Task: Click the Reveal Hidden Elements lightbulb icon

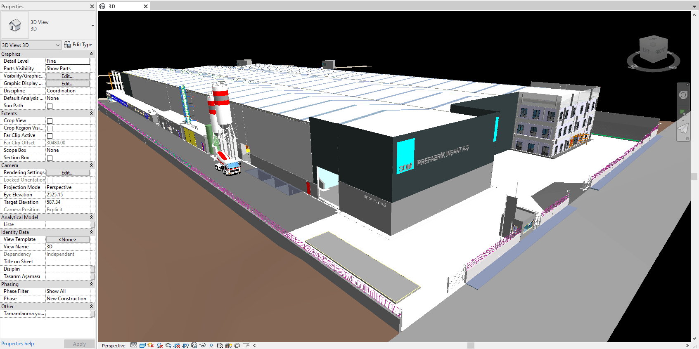Action: 211,345
